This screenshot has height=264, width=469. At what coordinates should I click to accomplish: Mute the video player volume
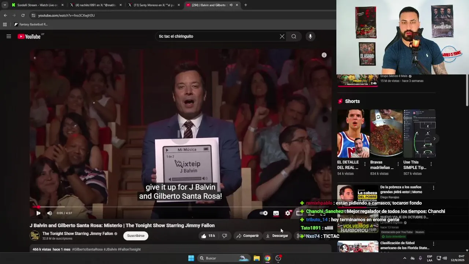point(49,213)
